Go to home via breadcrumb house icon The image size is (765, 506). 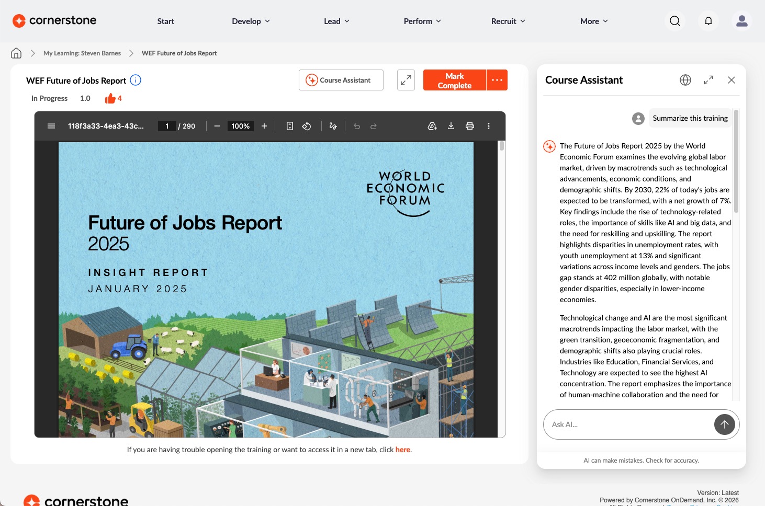coord(16,53)
